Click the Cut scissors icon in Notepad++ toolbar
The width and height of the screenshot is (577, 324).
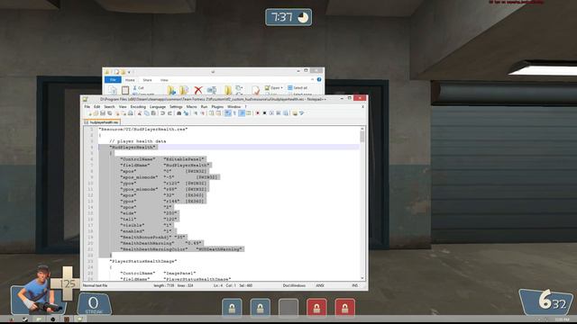140,113
